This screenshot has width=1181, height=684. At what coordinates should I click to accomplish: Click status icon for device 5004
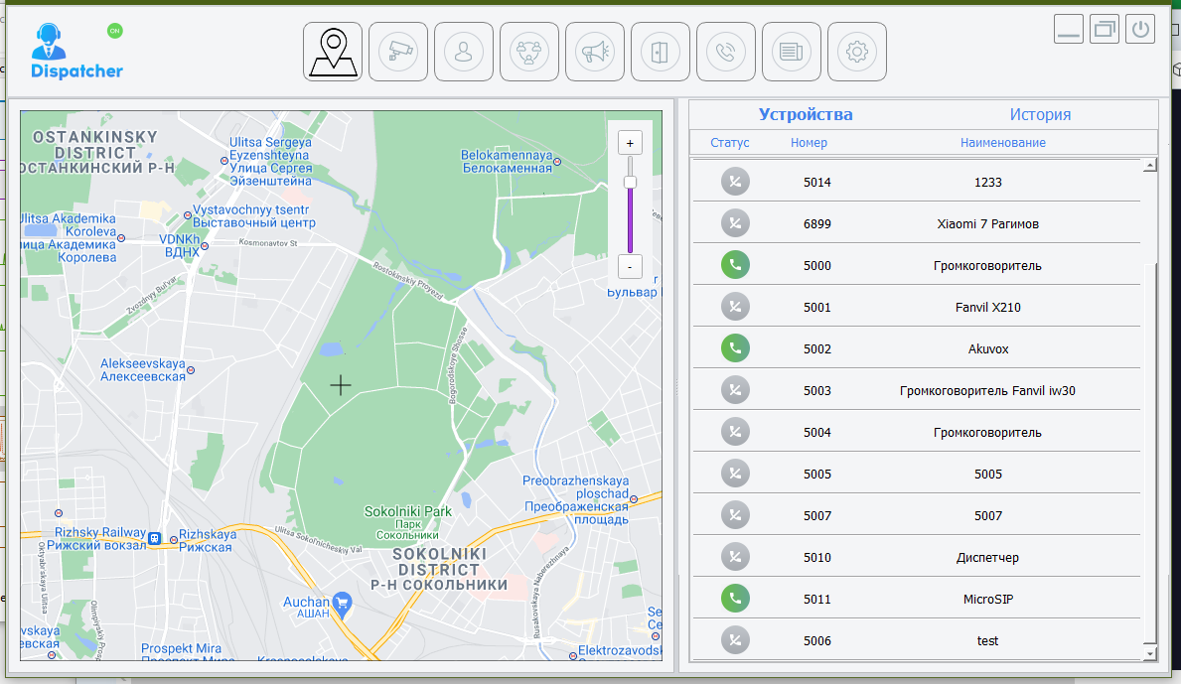tap(735, 431)
